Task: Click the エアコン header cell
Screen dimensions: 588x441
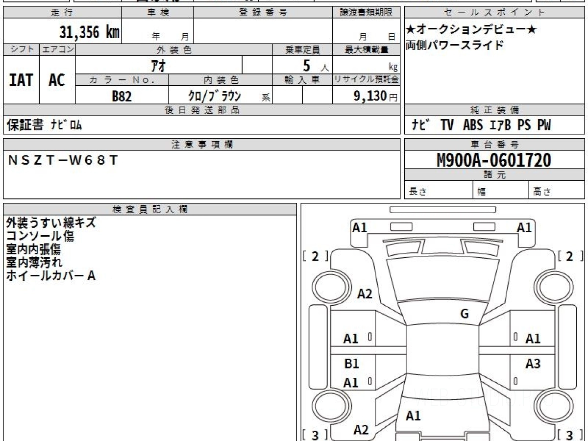Action: [x=57, y=49]
